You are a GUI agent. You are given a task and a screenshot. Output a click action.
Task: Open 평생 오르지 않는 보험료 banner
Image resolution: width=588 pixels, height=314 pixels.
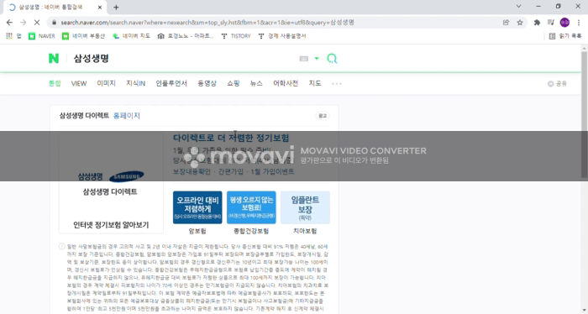pyautogui.click(x=251, y=207)
